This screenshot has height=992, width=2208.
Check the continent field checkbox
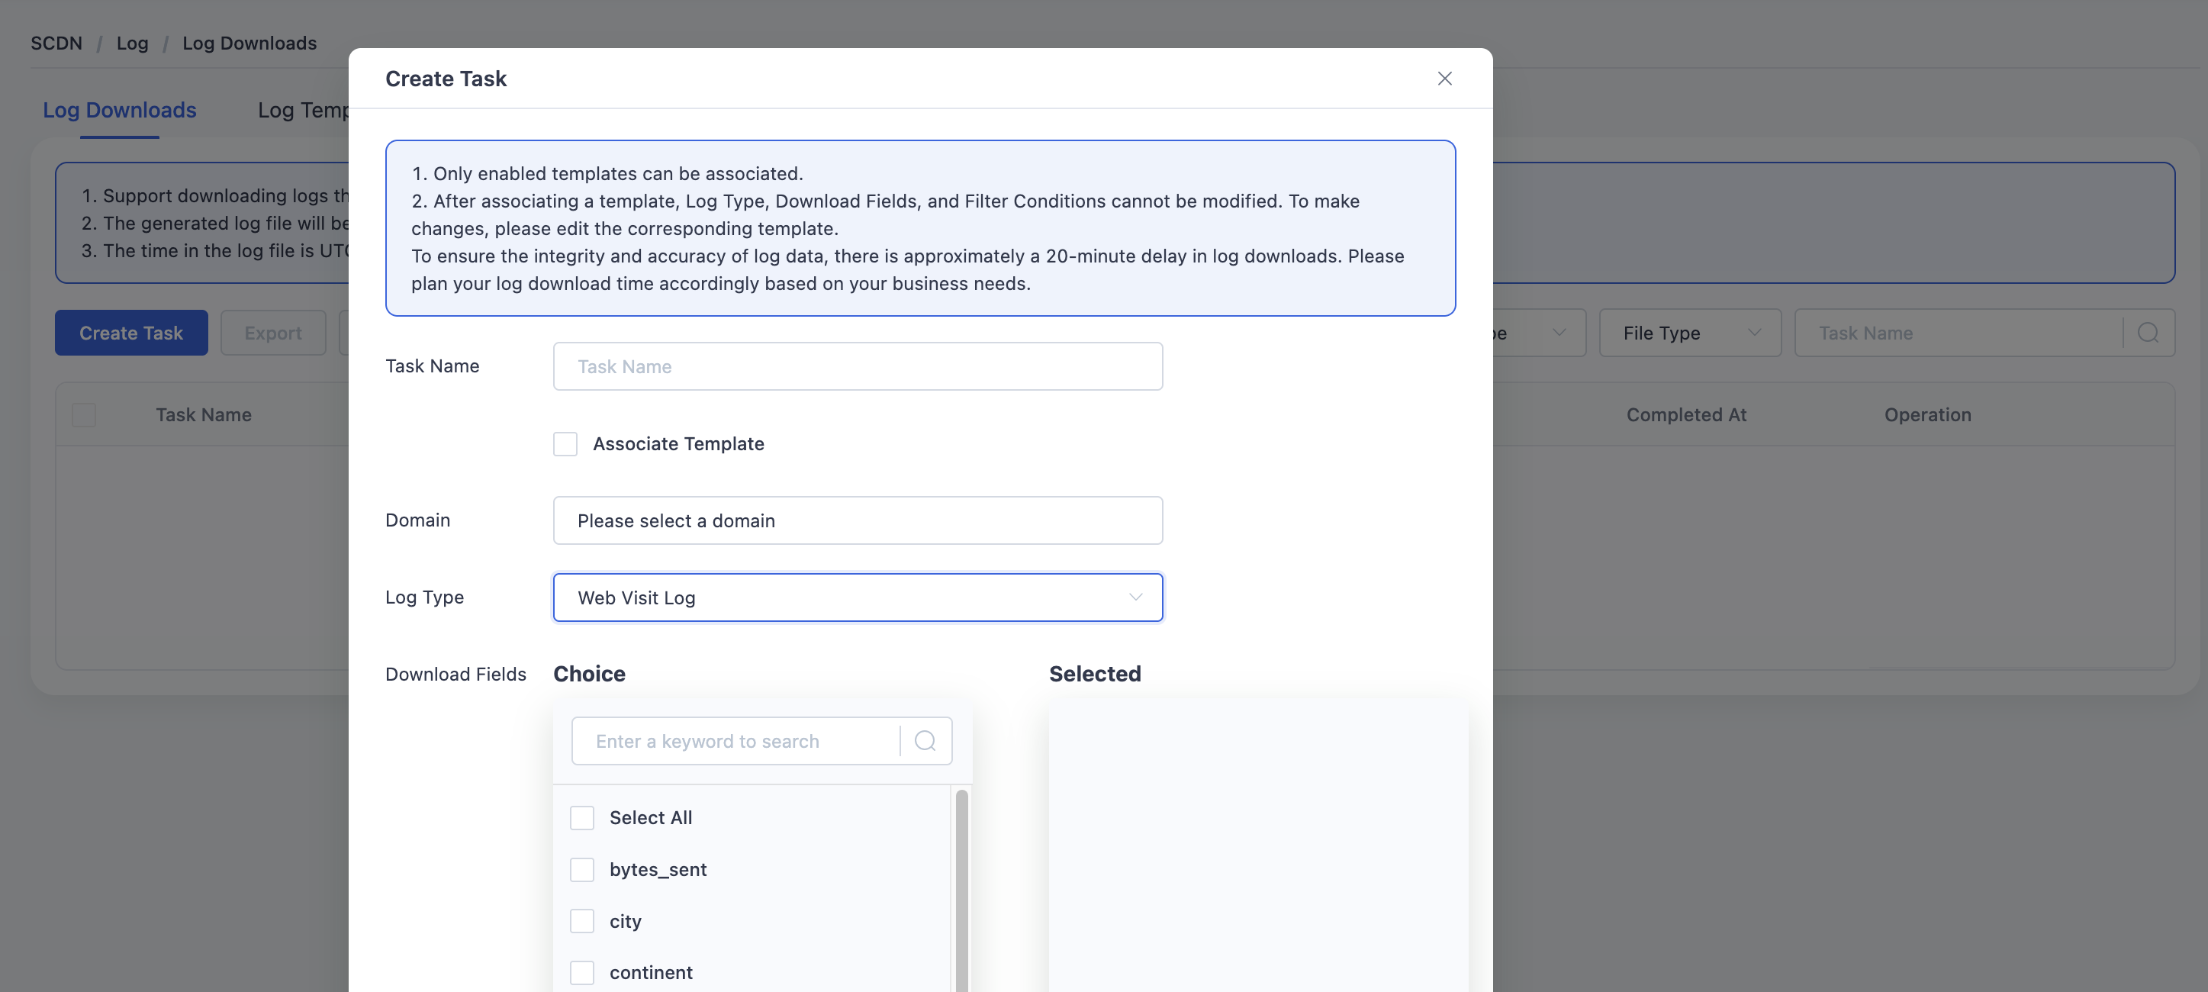pos(582,972)
